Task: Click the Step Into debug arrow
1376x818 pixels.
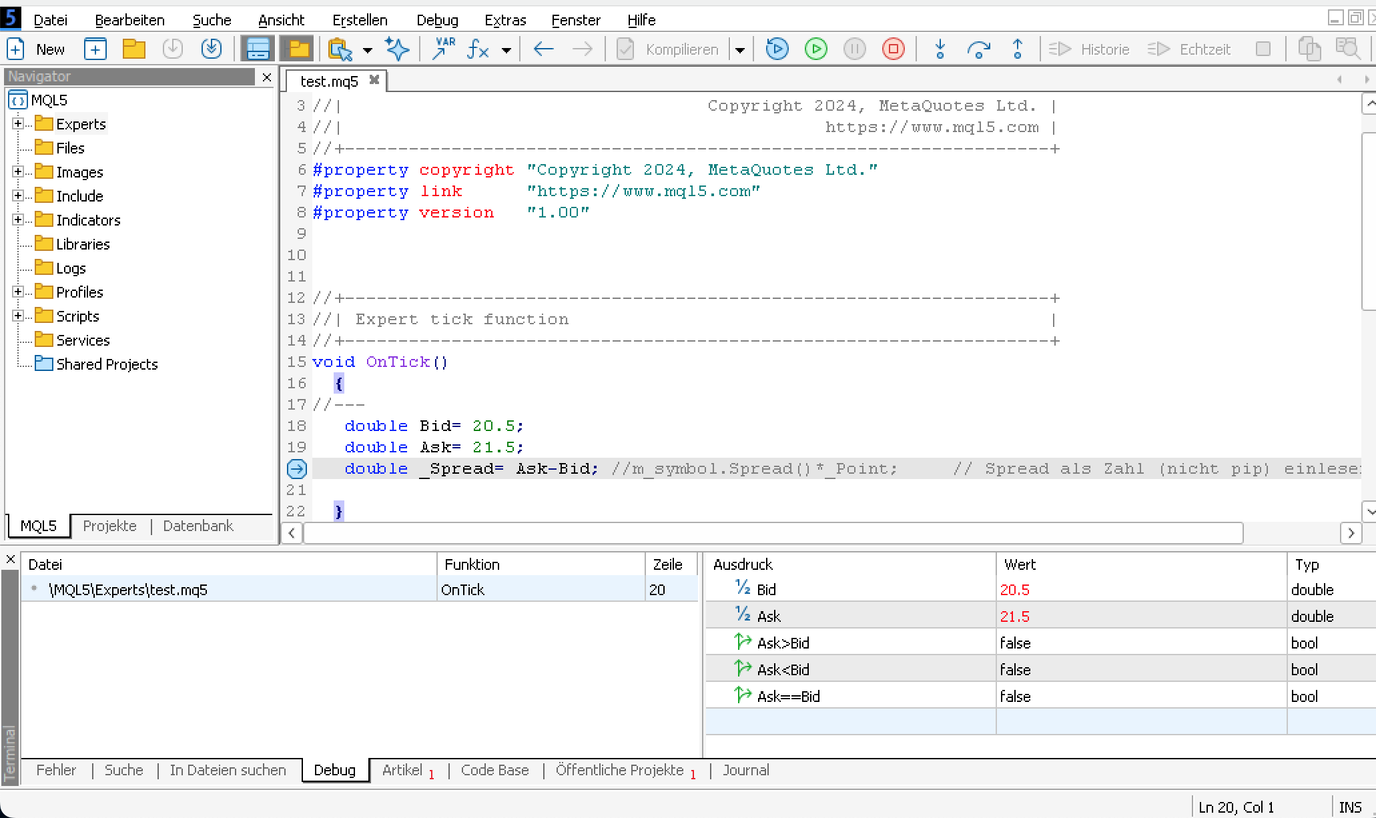Action: coord(940,49)
